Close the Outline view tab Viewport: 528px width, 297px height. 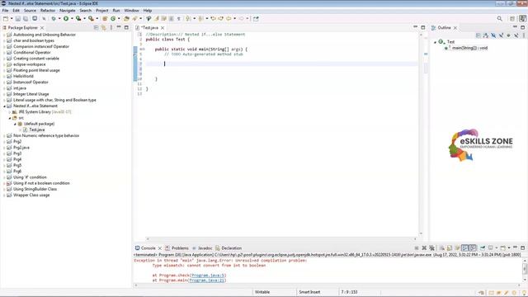pyautogui.click(x=455, y=27)
